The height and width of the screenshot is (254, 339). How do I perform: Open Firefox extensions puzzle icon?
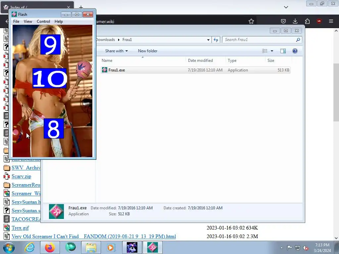point(307,21)
